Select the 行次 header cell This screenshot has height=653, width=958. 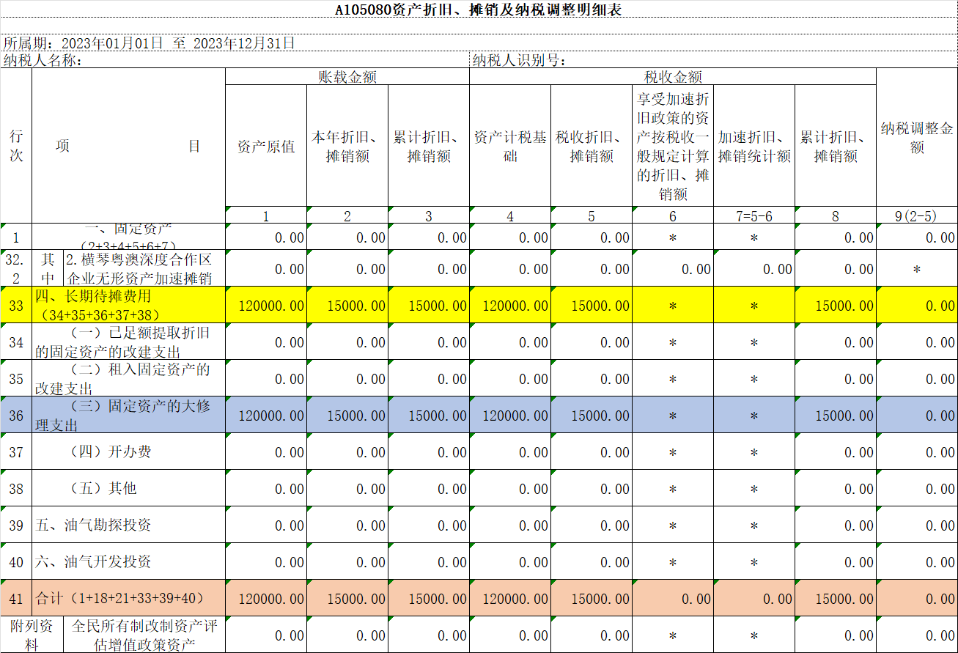(16, 146)
